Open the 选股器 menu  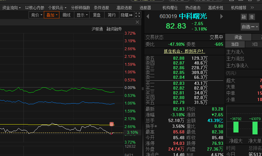pos(145,8)
